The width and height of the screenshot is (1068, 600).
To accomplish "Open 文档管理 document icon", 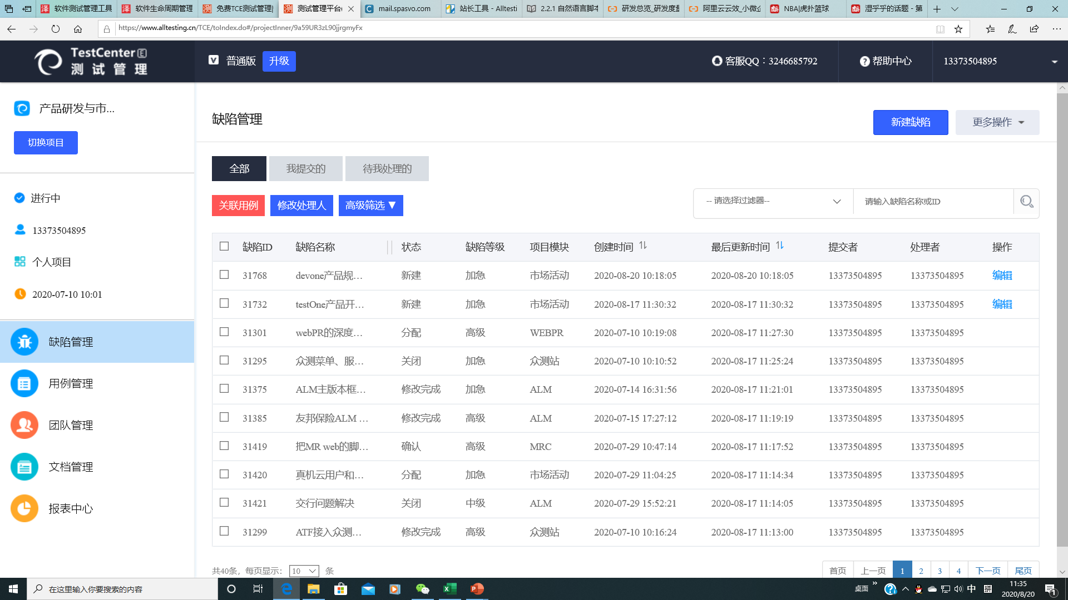I will 24,467.
